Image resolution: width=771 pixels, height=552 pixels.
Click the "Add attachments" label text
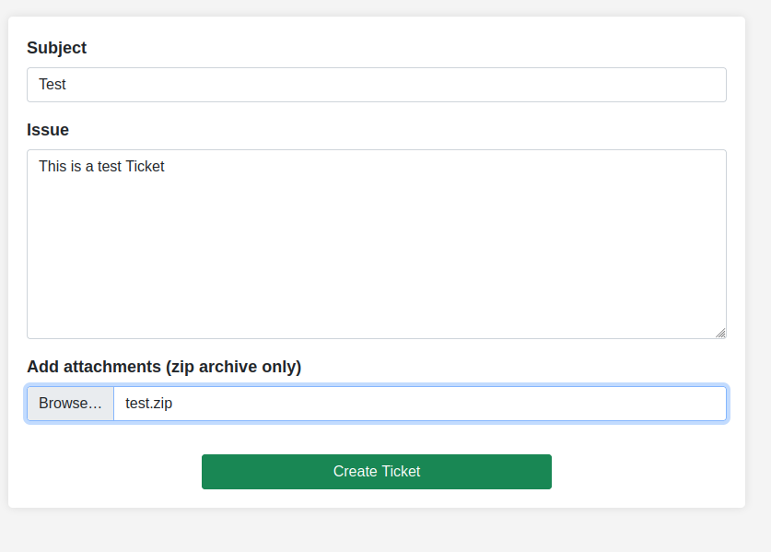tap(94, 367)
